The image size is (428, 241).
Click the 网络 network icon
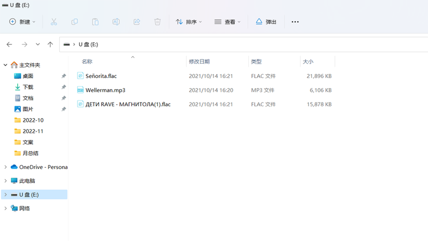(x=14, y=208)
